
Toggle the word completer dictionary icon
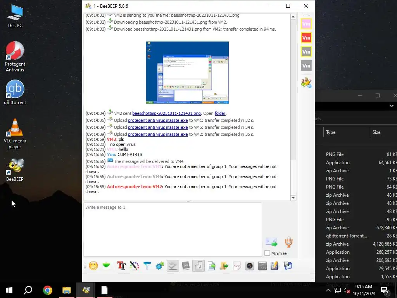click(186, 265)
